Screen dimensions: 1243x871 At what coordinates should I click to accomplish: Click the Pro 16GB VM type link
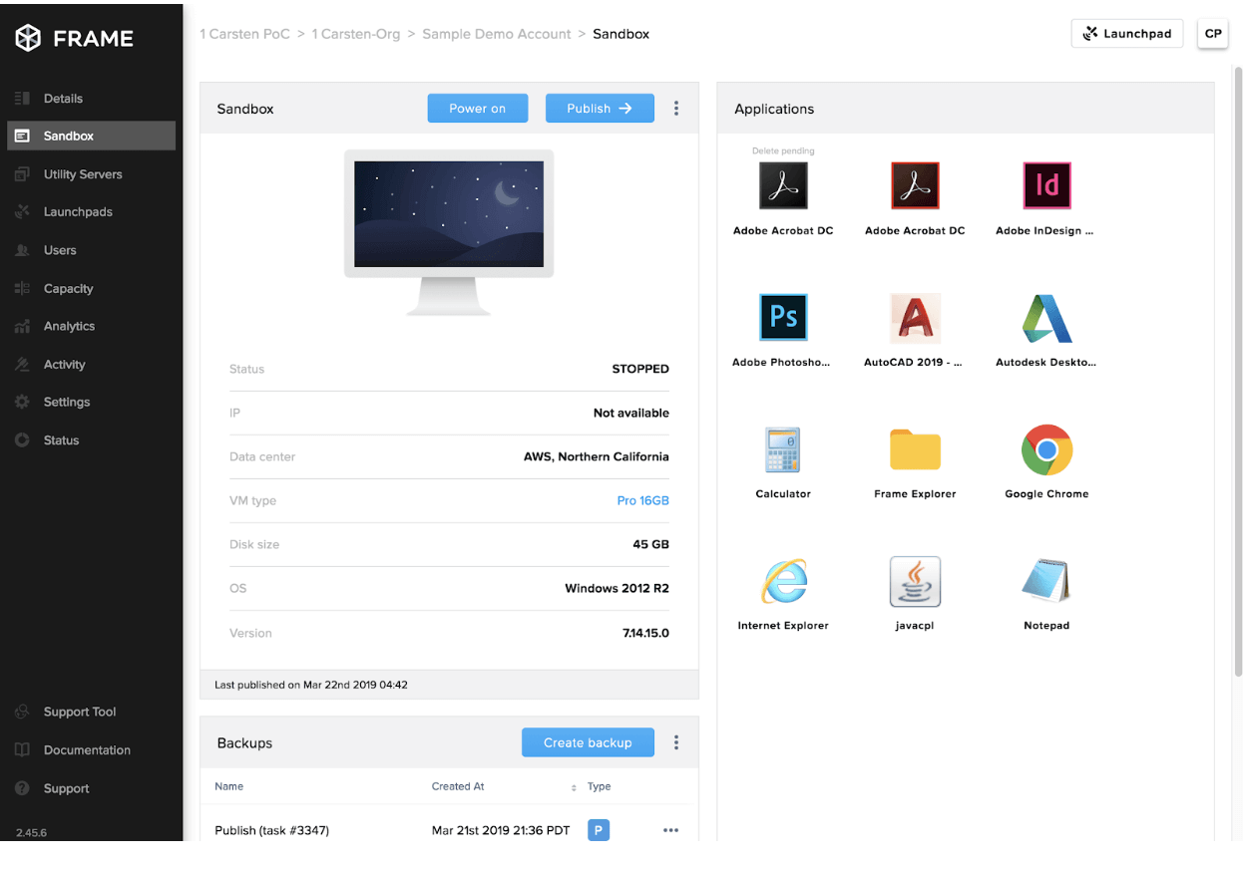(642, 500)
